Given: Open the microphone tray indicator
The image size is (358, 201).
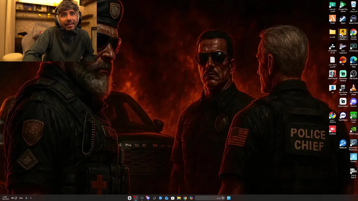Looking at the screenshot, I should (26, 198).
